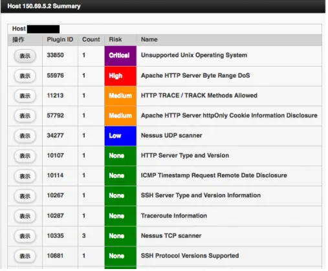Open 表示 for ICMP Timestamp row
Image resolution: width=328 pixels, height=271 pixels.
click(25, 176)
